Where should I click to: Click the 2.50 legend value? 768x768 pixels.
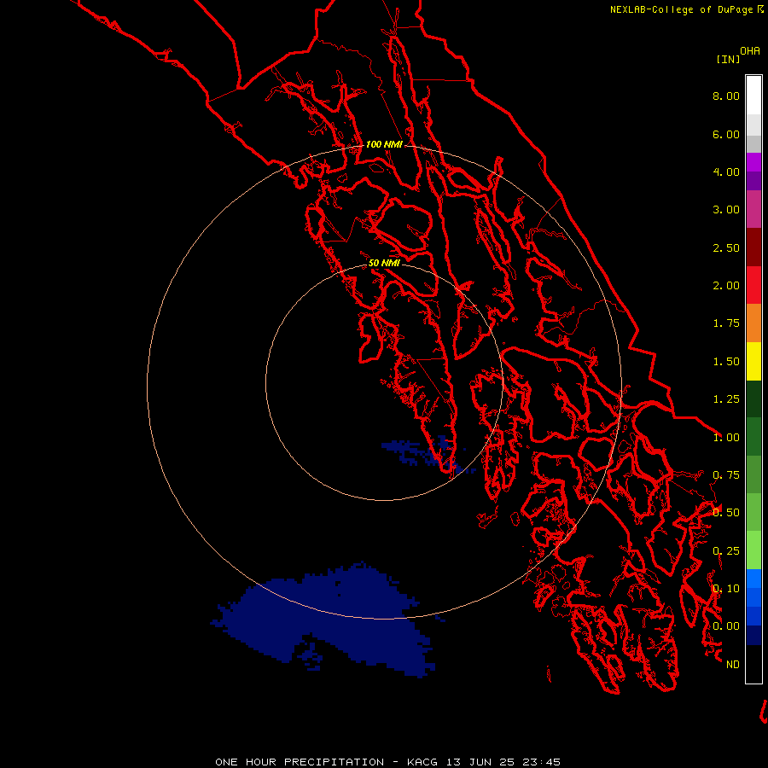[726, 247]
